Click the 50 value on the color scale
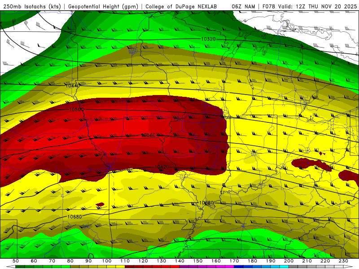 click(x=16, y=261)
